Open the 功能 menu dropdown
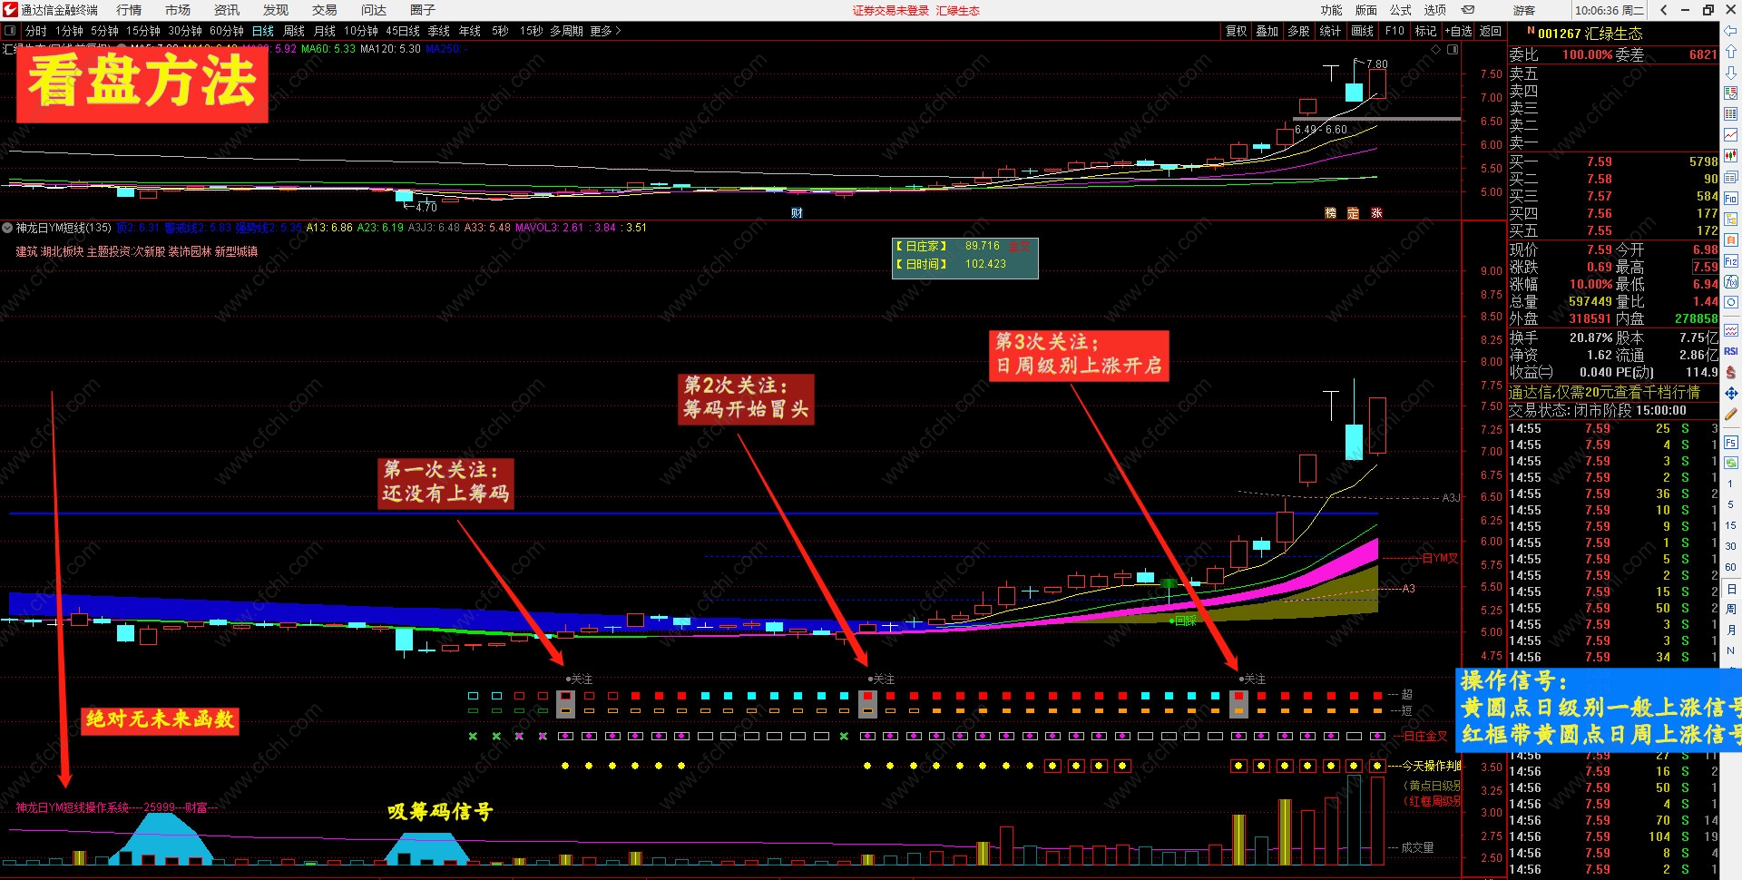 pos(1331,10)
